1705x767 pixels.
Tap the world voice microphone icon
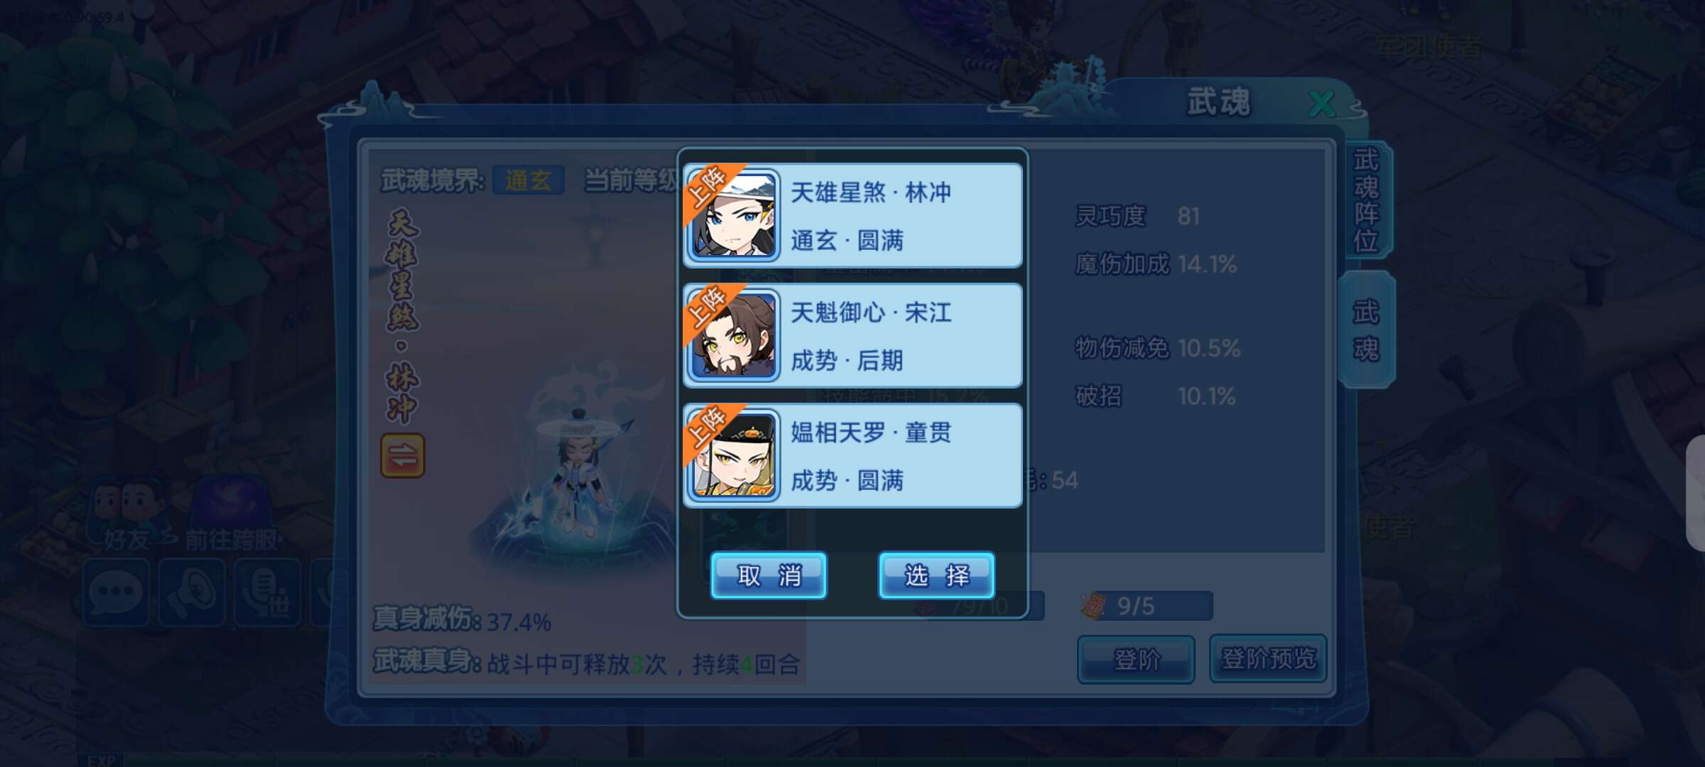(267, 592)
